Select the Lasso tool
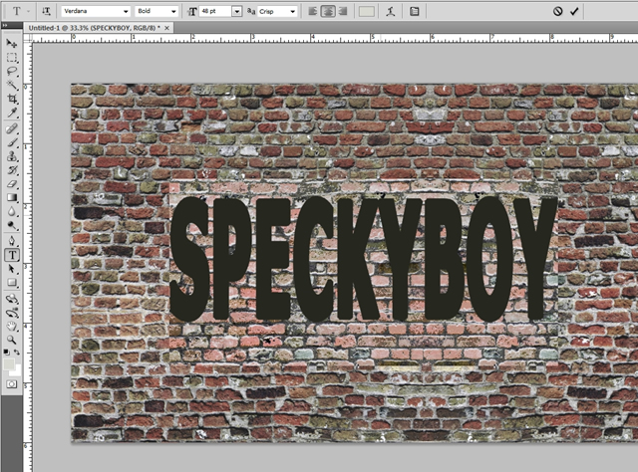 (x=11, y=71)
